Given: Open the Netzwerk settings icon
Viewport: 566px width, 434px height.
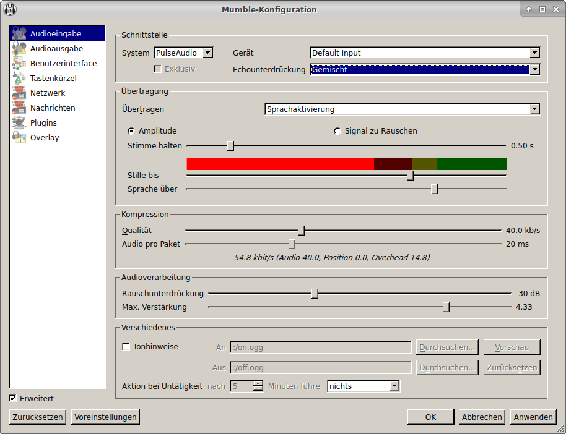Looking at the screenshot, I should point(19,93).
